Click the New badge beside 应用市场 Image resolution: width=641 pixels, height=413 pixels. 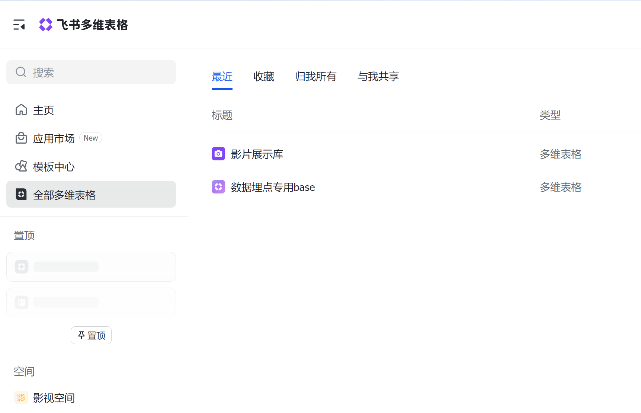[91, 138]
